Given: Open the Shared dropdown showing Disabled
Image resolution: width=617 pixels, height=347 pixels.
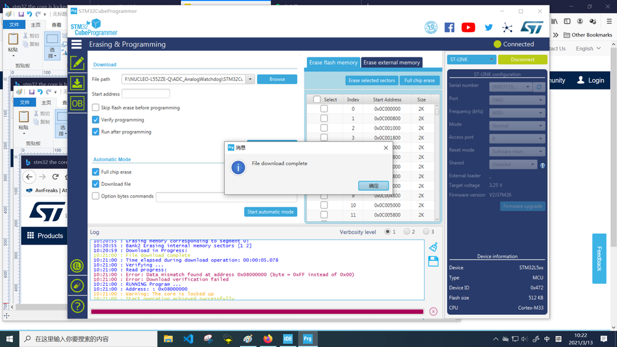Looking at the screenshot, I should click(513, 164).
